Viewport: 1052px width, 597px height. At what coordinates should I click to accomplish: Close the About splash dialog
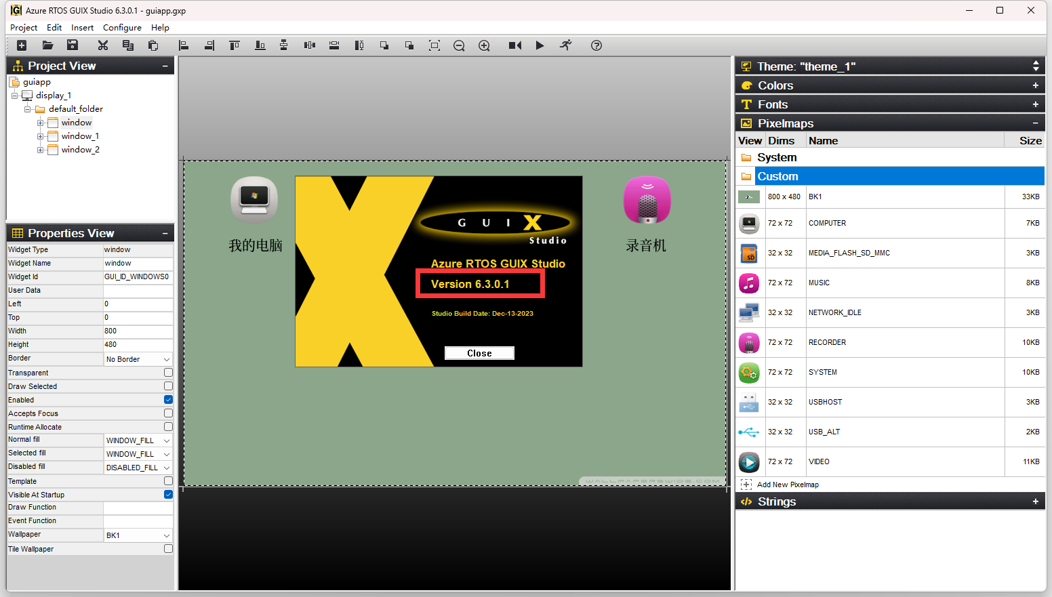click(479, 353)
